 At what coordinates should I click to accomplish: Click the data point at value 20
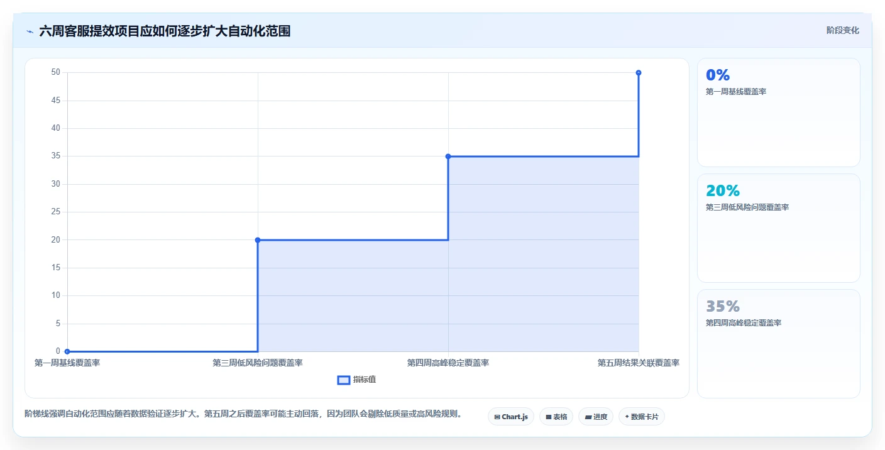point(258,240)
